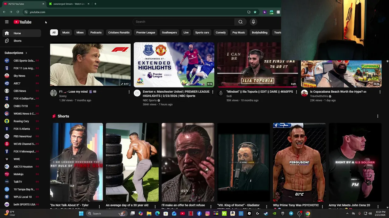389x218 pixels.
Task: Filter feed by Mixes chip
Action: tap(80, 32)
